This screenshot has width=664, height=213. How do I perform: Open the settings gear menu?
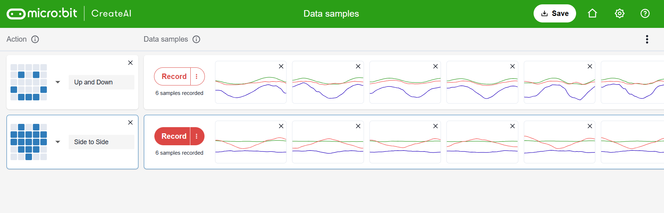coord(619,13)
